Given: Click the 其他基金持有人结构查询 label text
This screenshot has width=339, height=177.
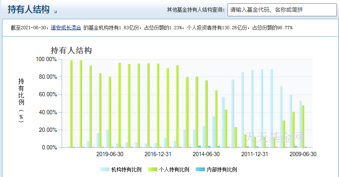Looking at the screenshot, I should (x=195, y=10).
